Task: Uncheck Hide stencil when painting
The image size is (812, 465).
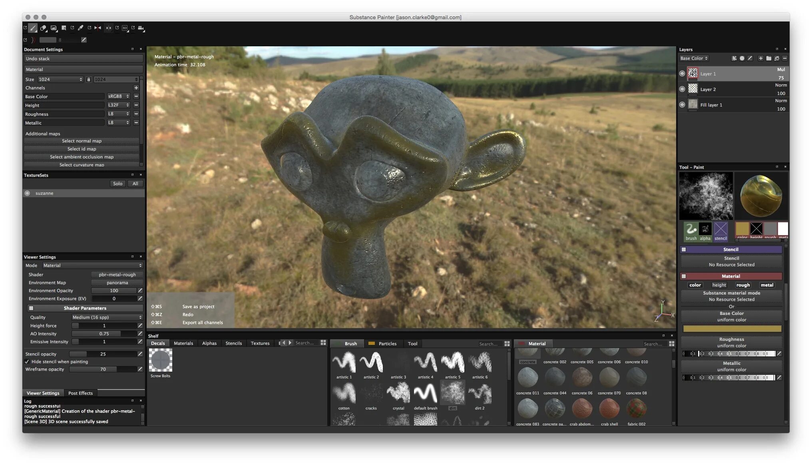Action: (x=27, y=362)
